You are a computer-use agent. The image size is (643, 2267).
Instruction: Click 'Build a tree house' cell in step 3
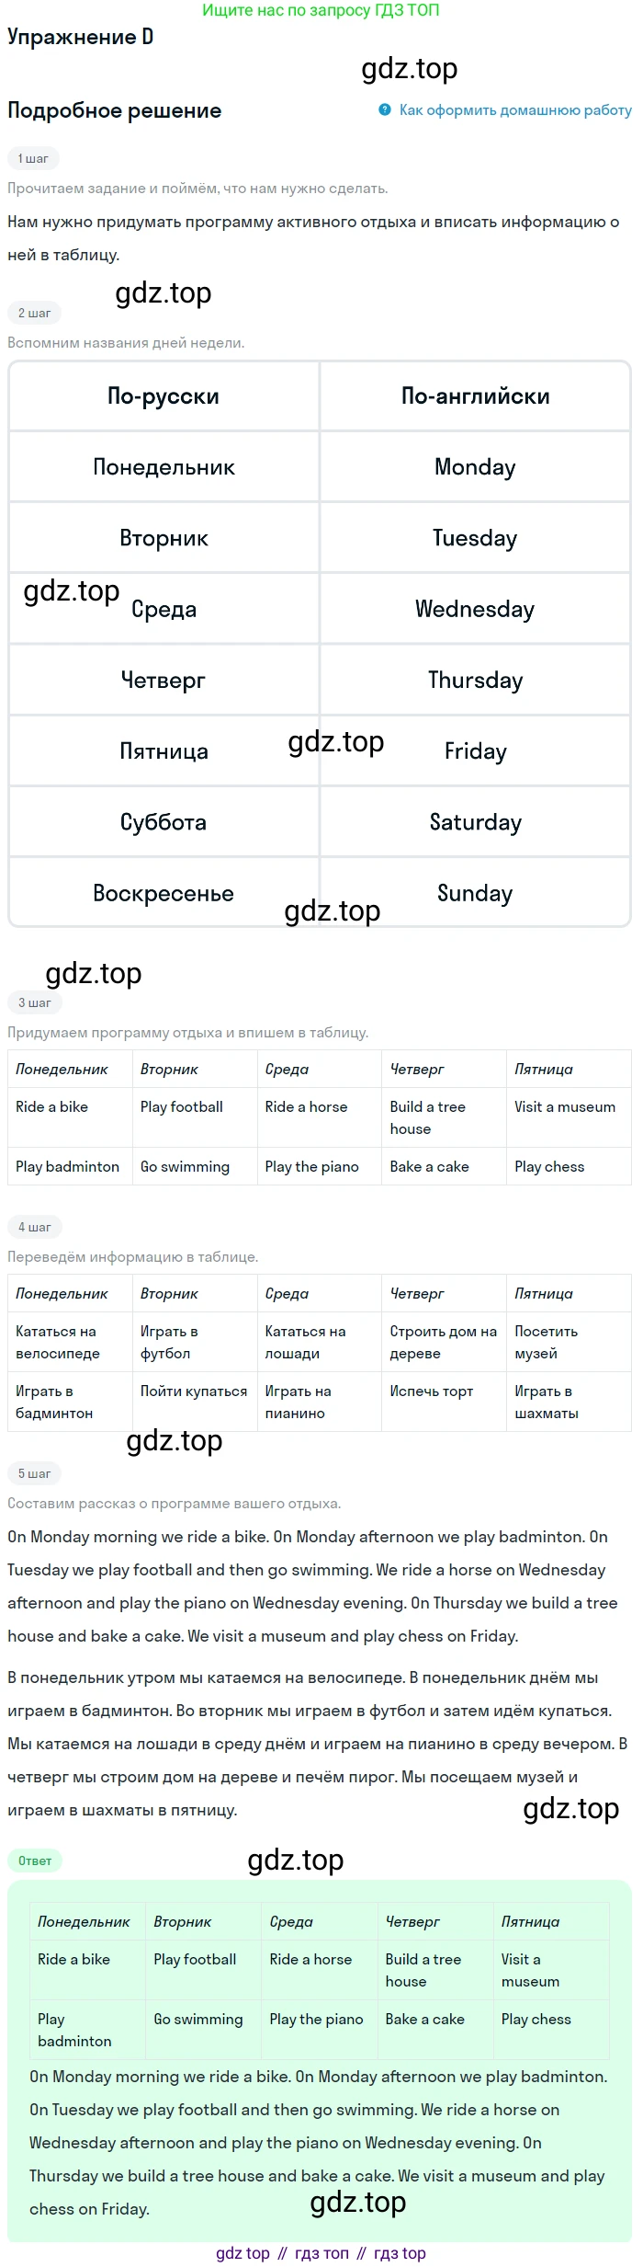click(x=444, y=1117)
